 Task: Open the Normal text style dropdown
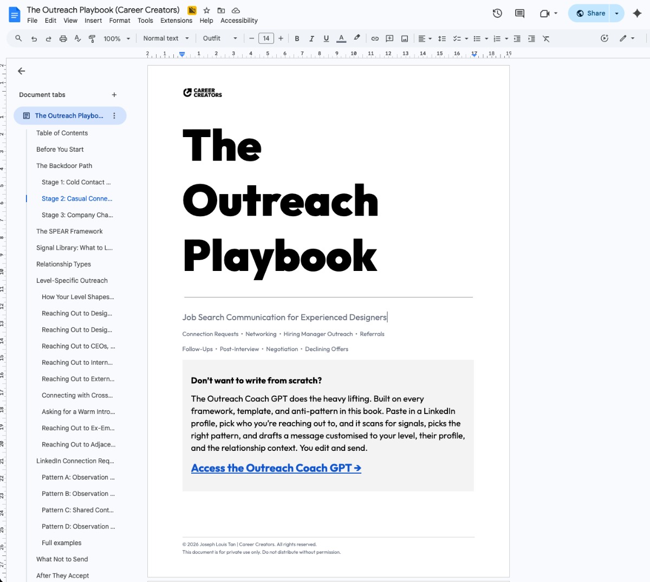pyautogui.click(x=166, y=38)
